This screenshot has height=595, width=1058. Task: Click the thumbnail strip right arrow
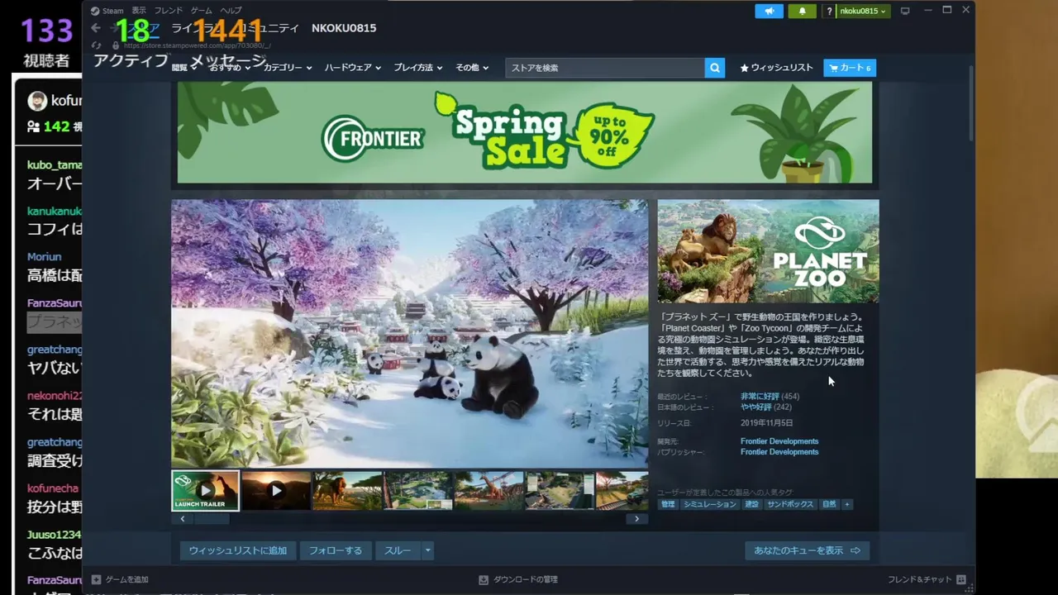[x=636, y=519]
